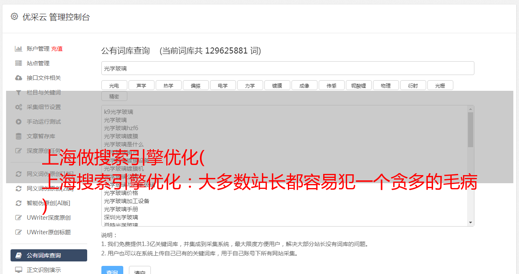Click the results list scrollbar thumb
Screen dimensions: 519x274
point(471,130)
